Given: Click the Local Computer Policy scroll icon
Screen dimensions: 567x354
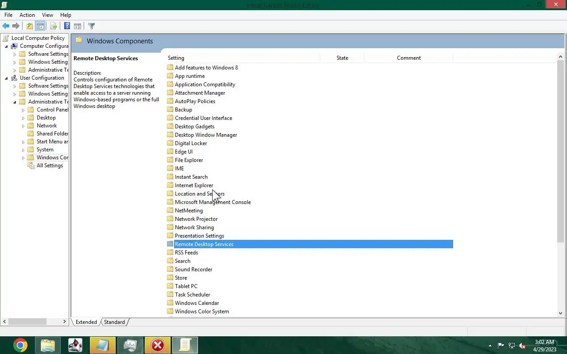Looking at the screenshot, I should pyautogui.click(x=6, y=38).
